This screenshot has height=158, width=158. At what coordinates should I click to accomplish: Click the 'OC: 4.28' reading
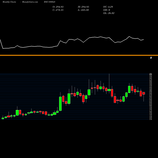108,7
